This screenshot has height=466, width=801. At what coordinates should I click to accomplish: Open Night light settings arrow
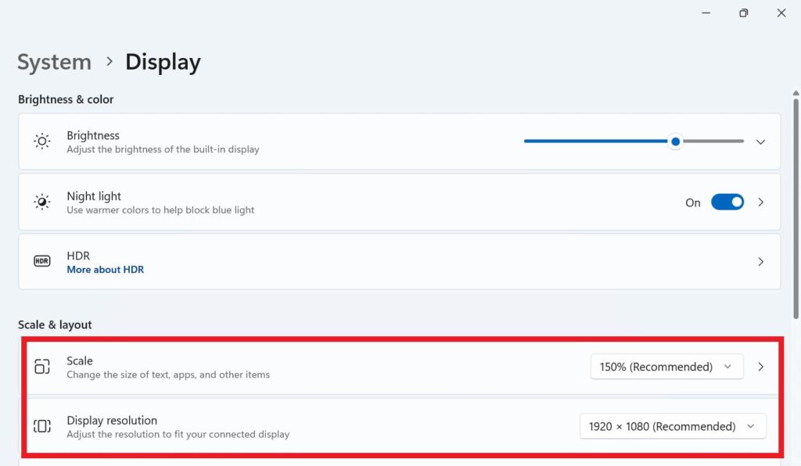pos(760,203)
